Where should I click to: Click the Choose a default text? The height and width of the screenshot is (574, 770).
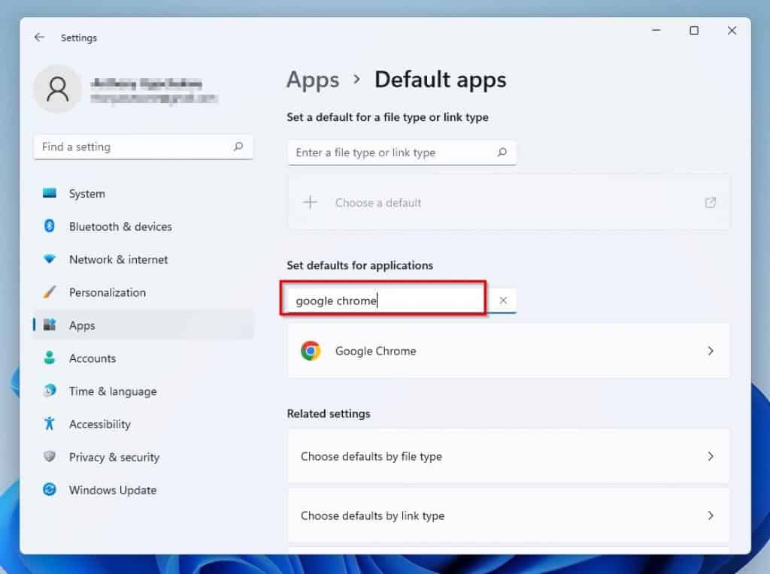click(x=378, y=203)
